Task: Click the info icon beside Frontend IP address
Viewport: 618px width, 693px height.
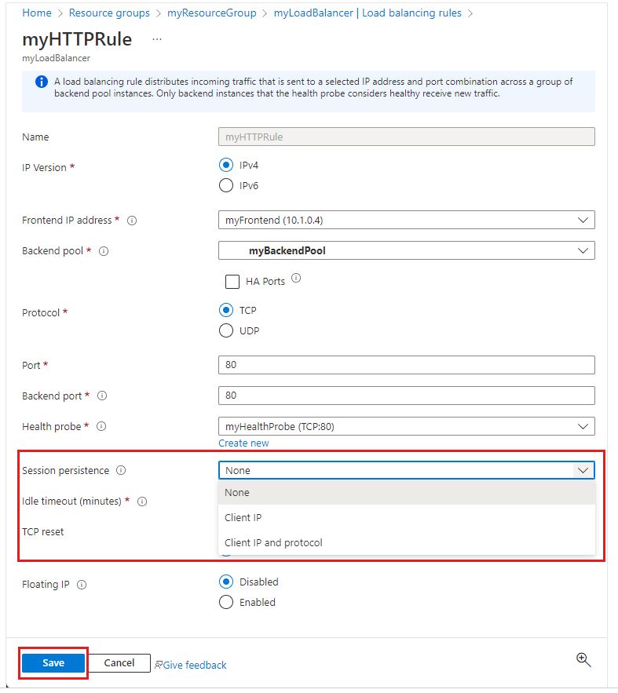Action: (x=132, y=221)
